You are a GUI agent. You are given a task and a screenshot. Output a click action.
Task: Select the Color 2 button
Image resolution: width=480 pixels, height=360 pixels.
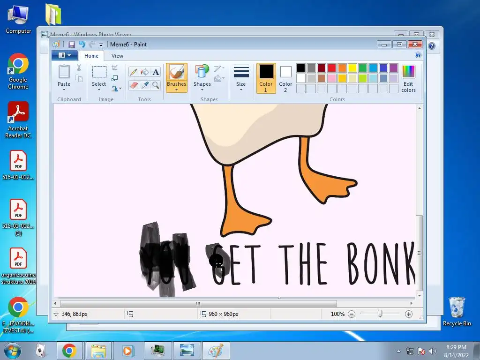285,78
